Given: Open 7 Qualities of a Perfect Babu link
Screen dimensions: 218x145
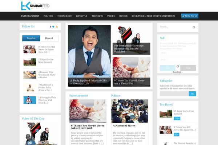Looking at the screenshot, I should [46, 87].
